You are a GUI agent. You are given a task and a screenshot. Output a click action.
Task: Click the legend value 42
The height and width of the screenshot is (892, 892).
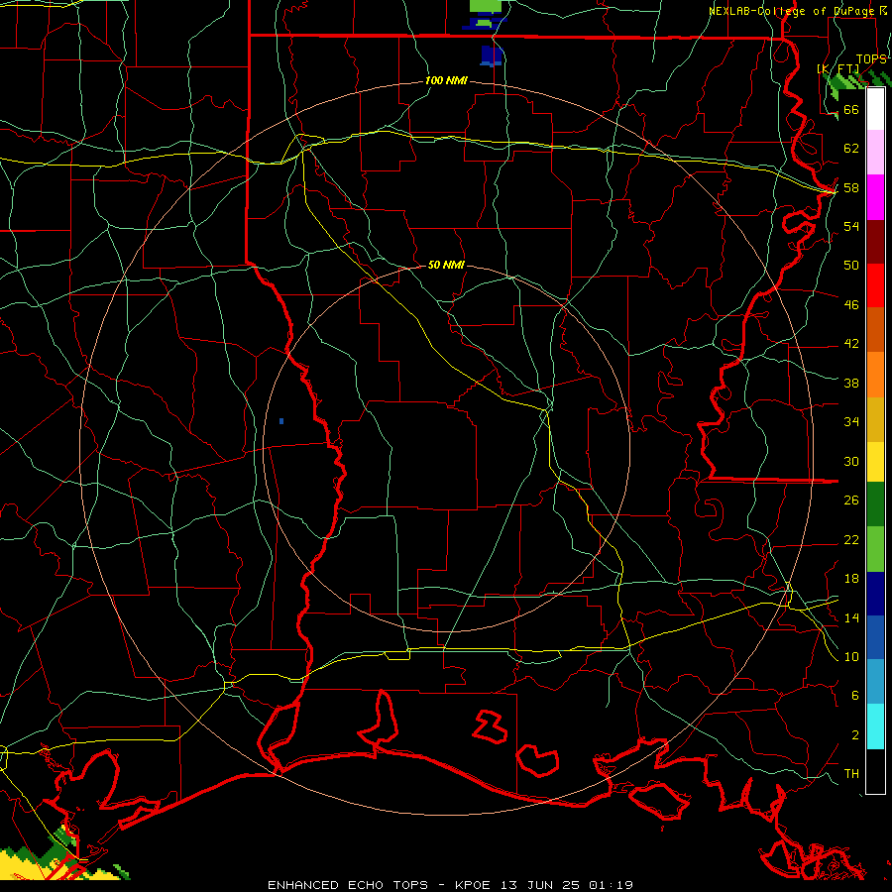(851, 343)
